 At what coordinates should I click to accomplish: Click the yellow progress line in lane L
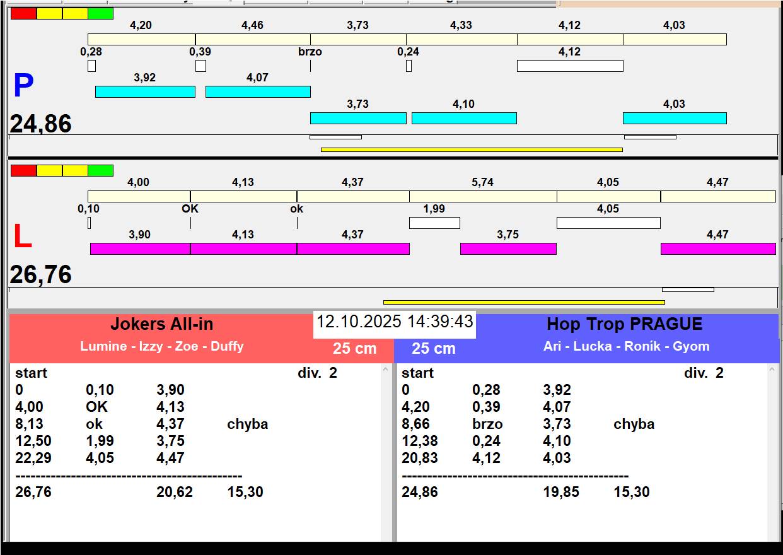tap(524, 302)
